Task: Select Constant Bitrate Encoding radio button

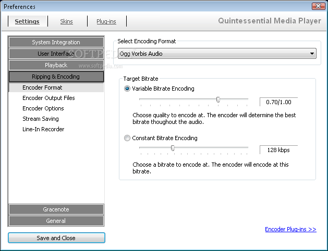Action: pyautogui.click(x=127, y=138)
